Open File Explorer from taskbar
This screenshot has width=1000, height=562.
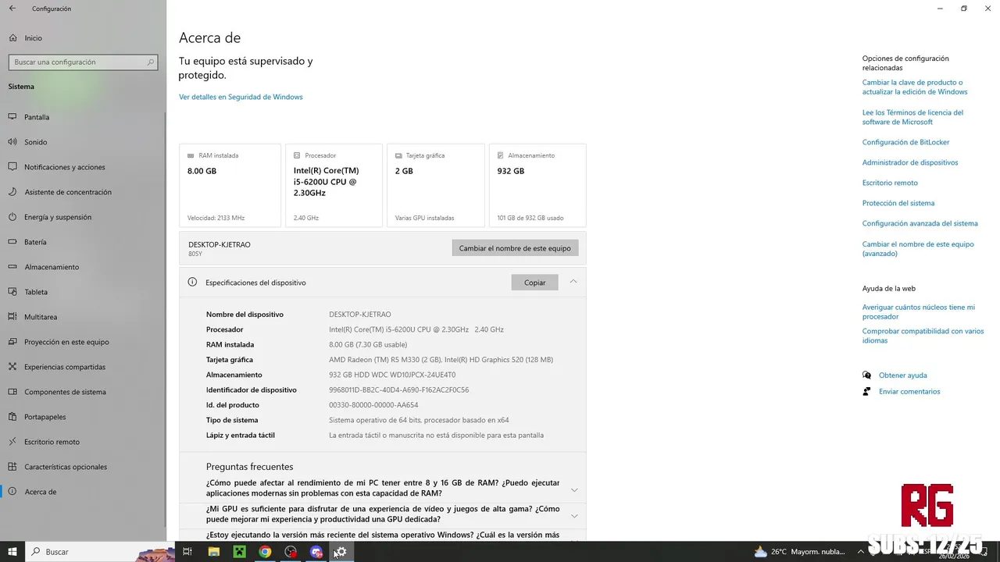tap(213, 552)
